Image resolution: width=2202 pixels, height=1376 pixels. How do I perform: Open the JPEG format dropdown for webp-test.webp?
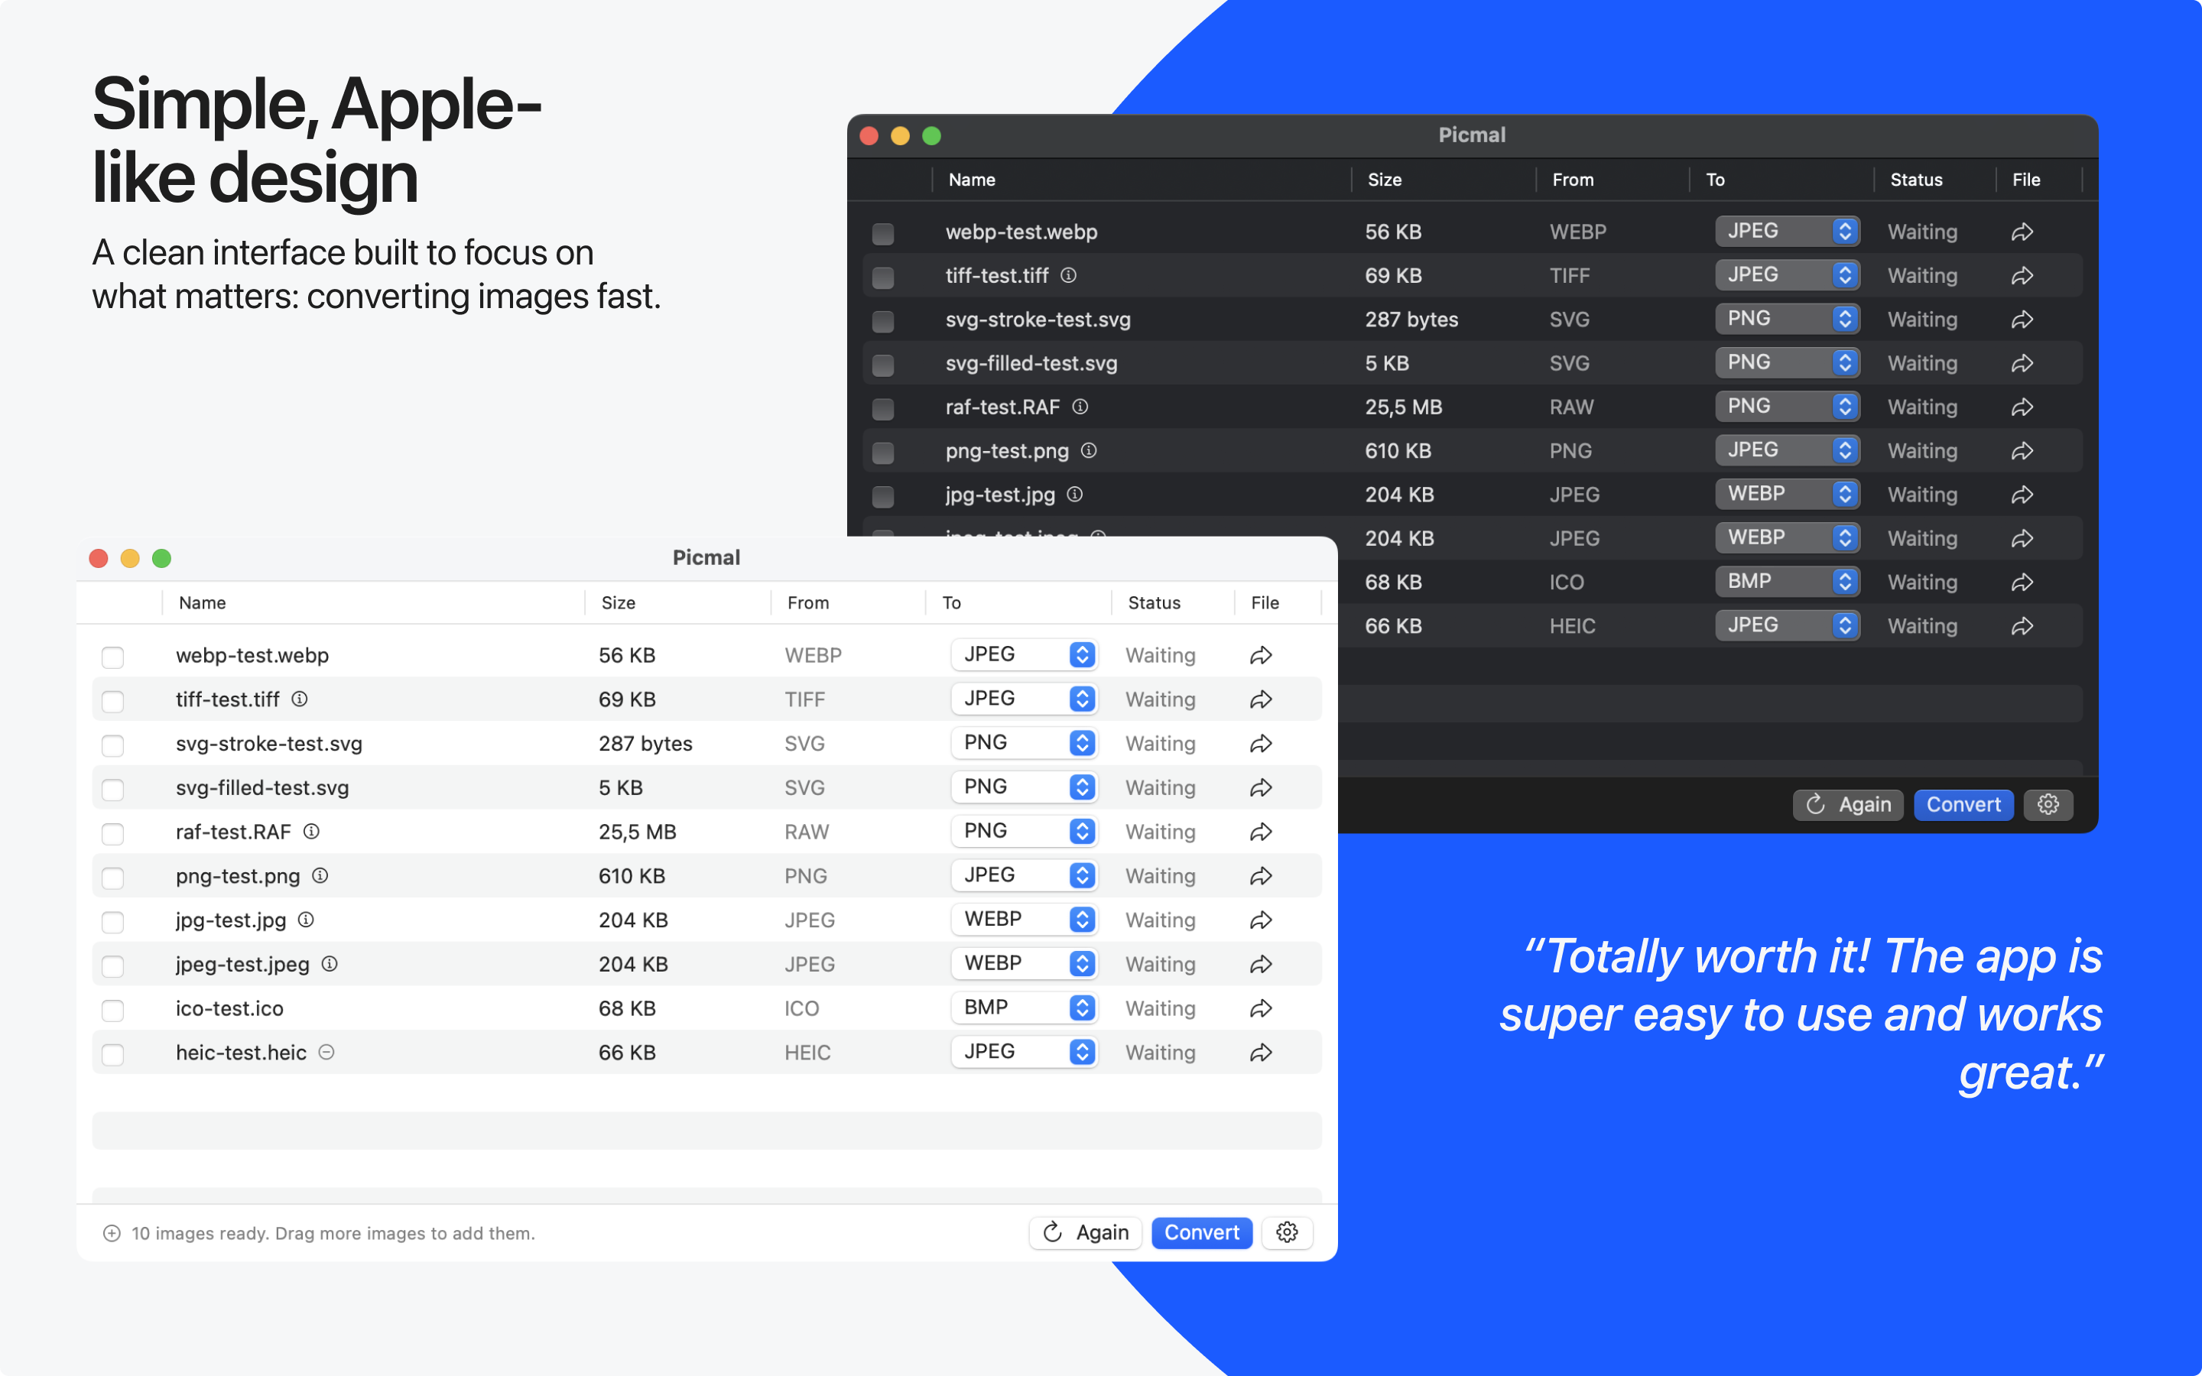[1025, 654]
